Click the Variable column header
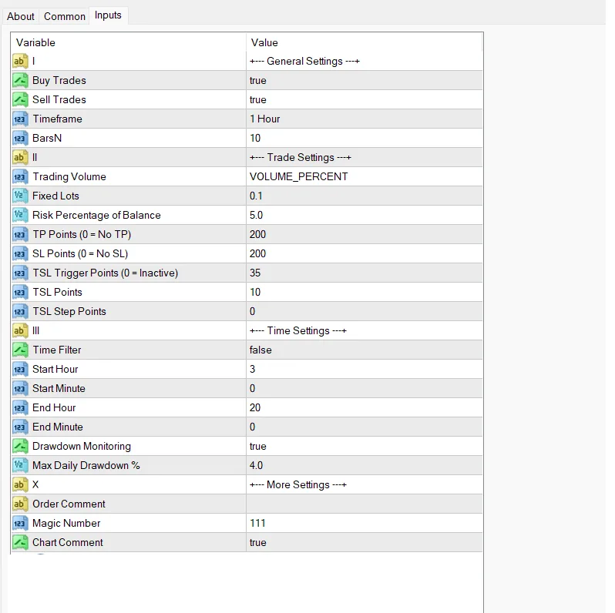The image size is (615, 613). tap(128, 42)
